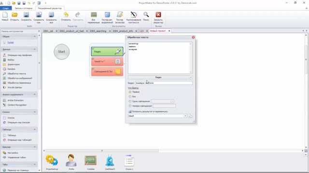
Task: Click new variable button beside result field
Action: point(190,116)
